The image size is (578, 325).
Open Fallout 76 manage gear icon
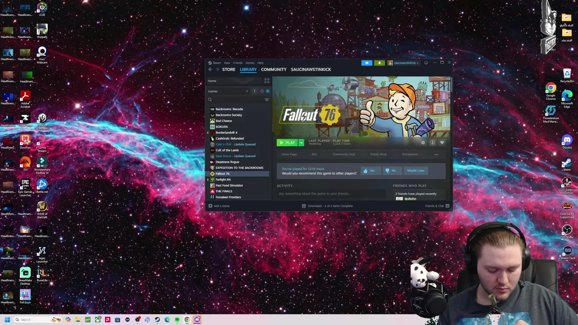[423, 143]
